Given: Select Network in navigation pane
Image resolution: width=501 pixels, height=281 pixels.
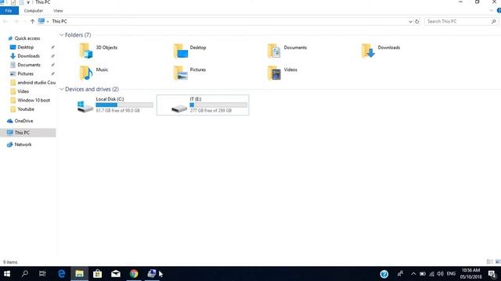Looking at the screenshot, I should point(23,144).
